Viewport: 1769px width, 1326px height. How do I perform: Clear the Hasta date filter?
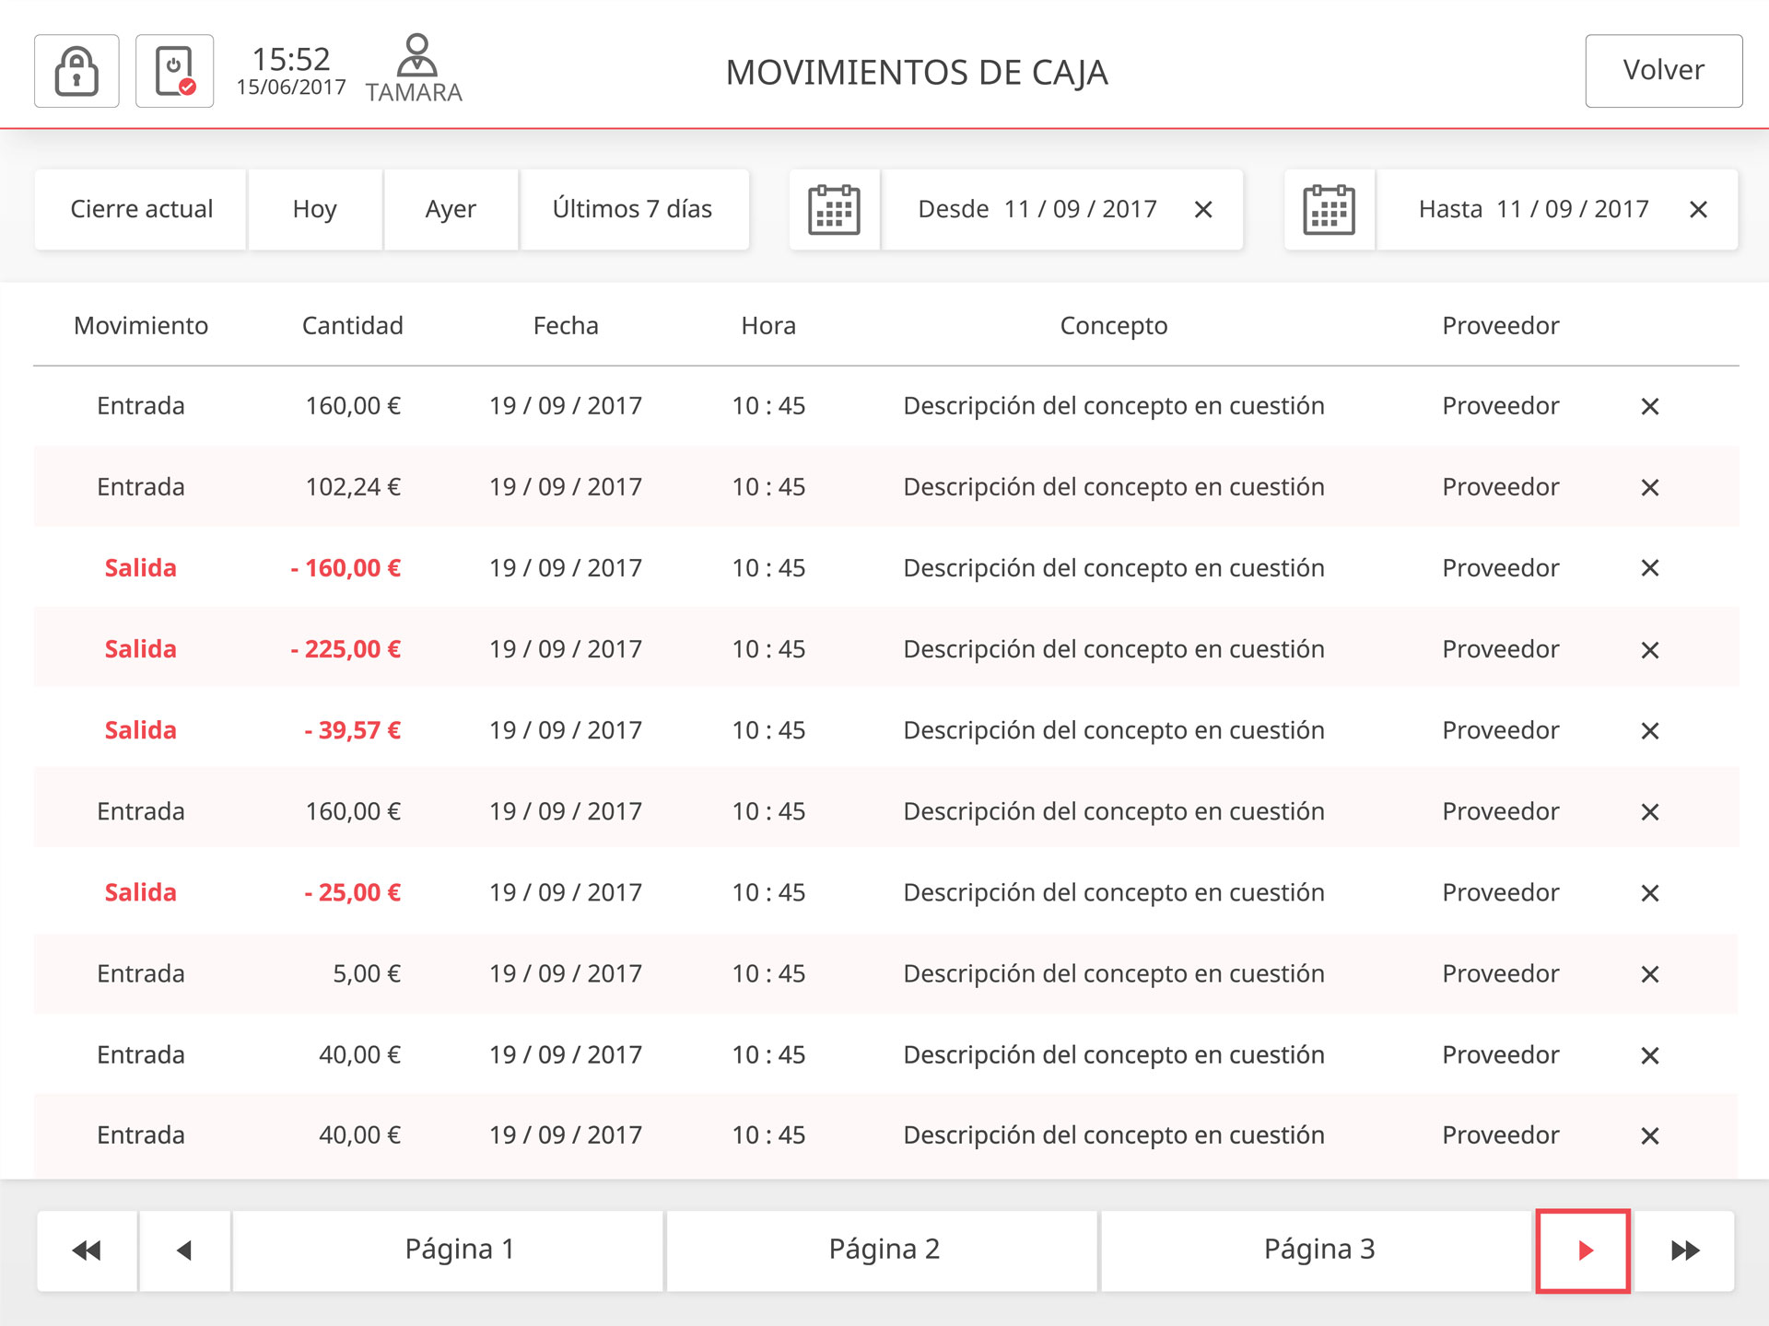[1697, 210]
